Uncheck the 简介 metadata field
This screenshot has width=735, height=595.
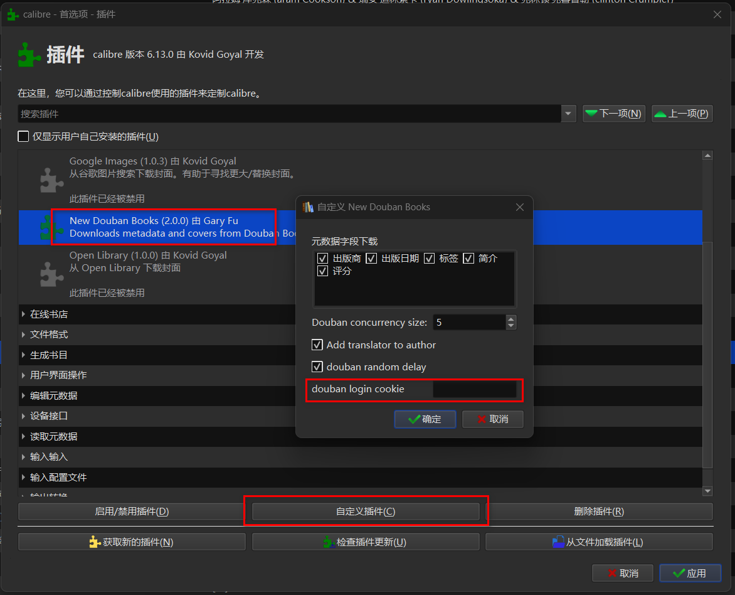468,259
